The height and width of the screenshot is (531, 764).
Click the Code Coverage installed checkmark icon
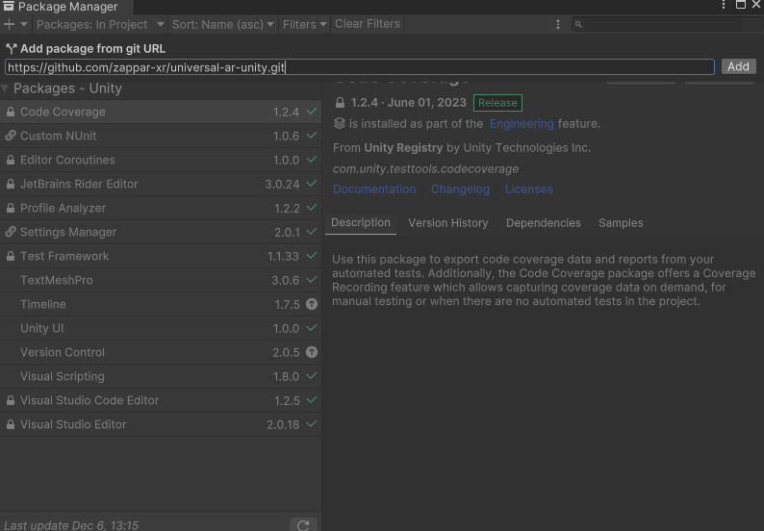tap(312, 112)
